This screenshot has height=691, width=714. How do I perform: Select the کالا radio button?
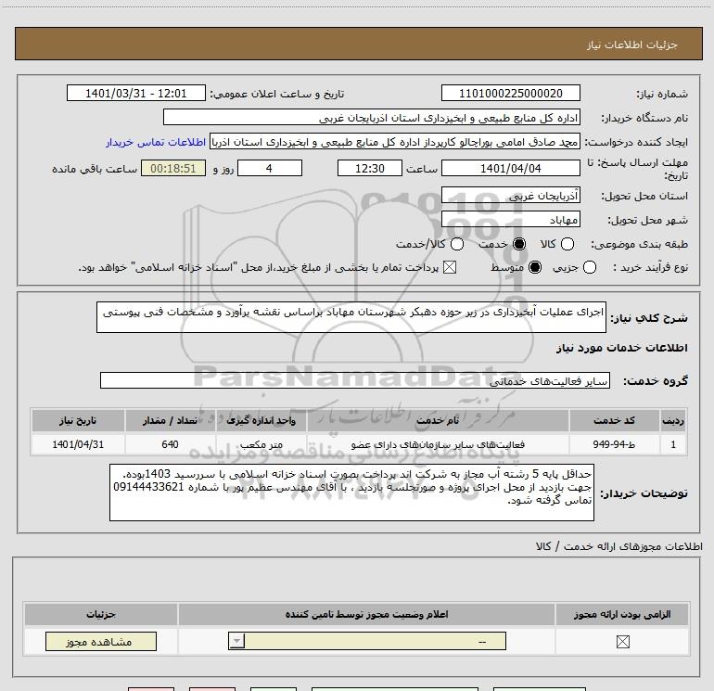[x=567, y=244]
